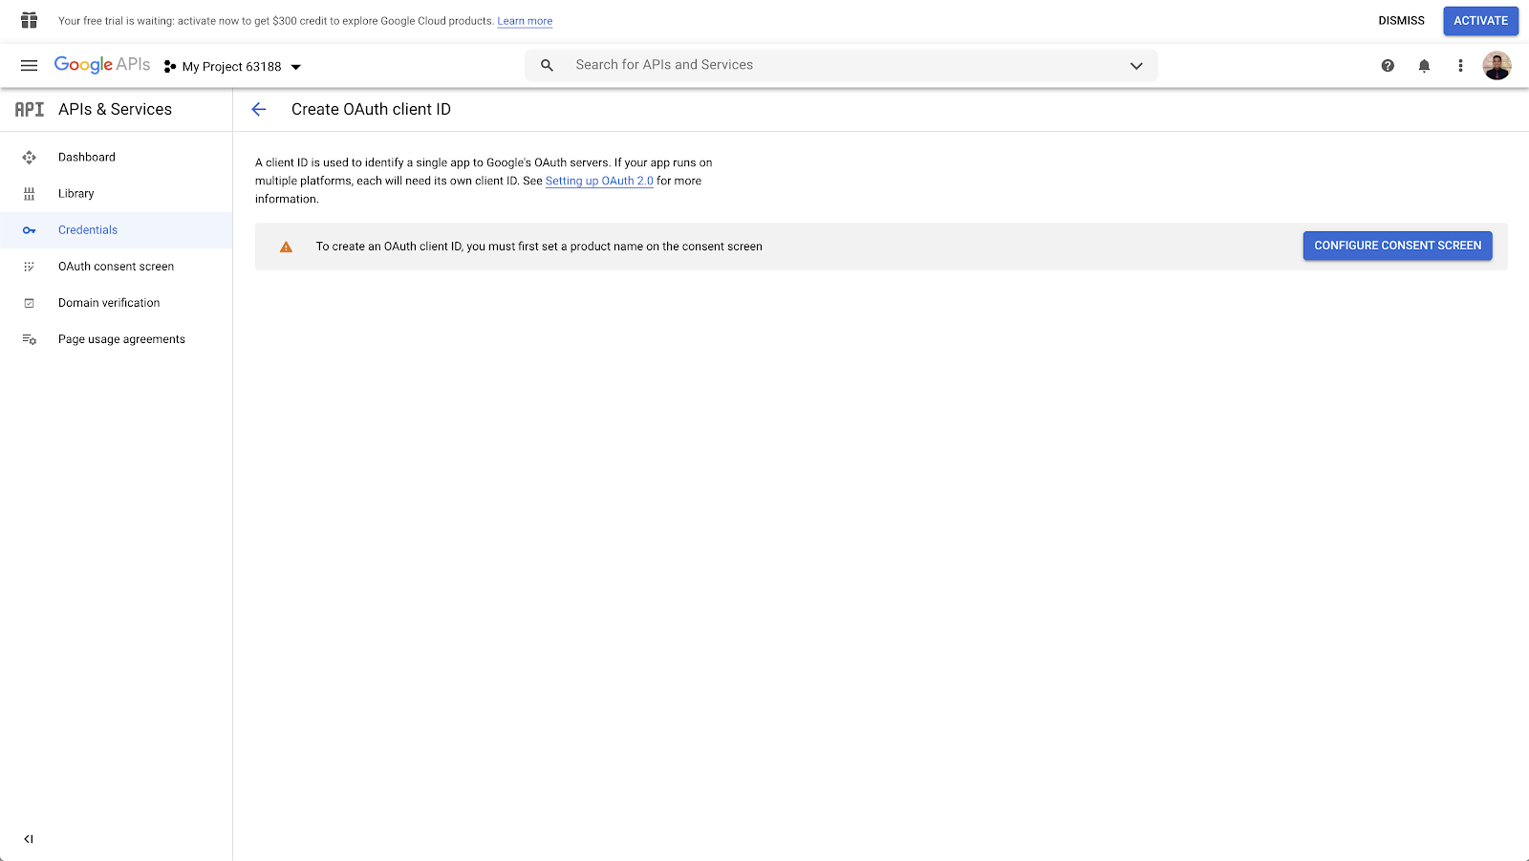Click the Domain verification checkbox icon
The width and height of the screenshot is (1529, 861).
pos(29,303)
